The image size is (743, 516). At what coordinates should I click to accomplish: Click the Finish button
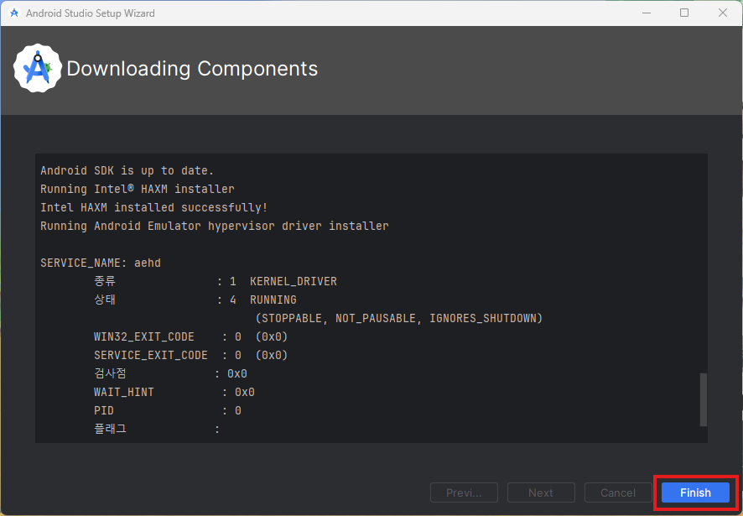coord(695,493)
